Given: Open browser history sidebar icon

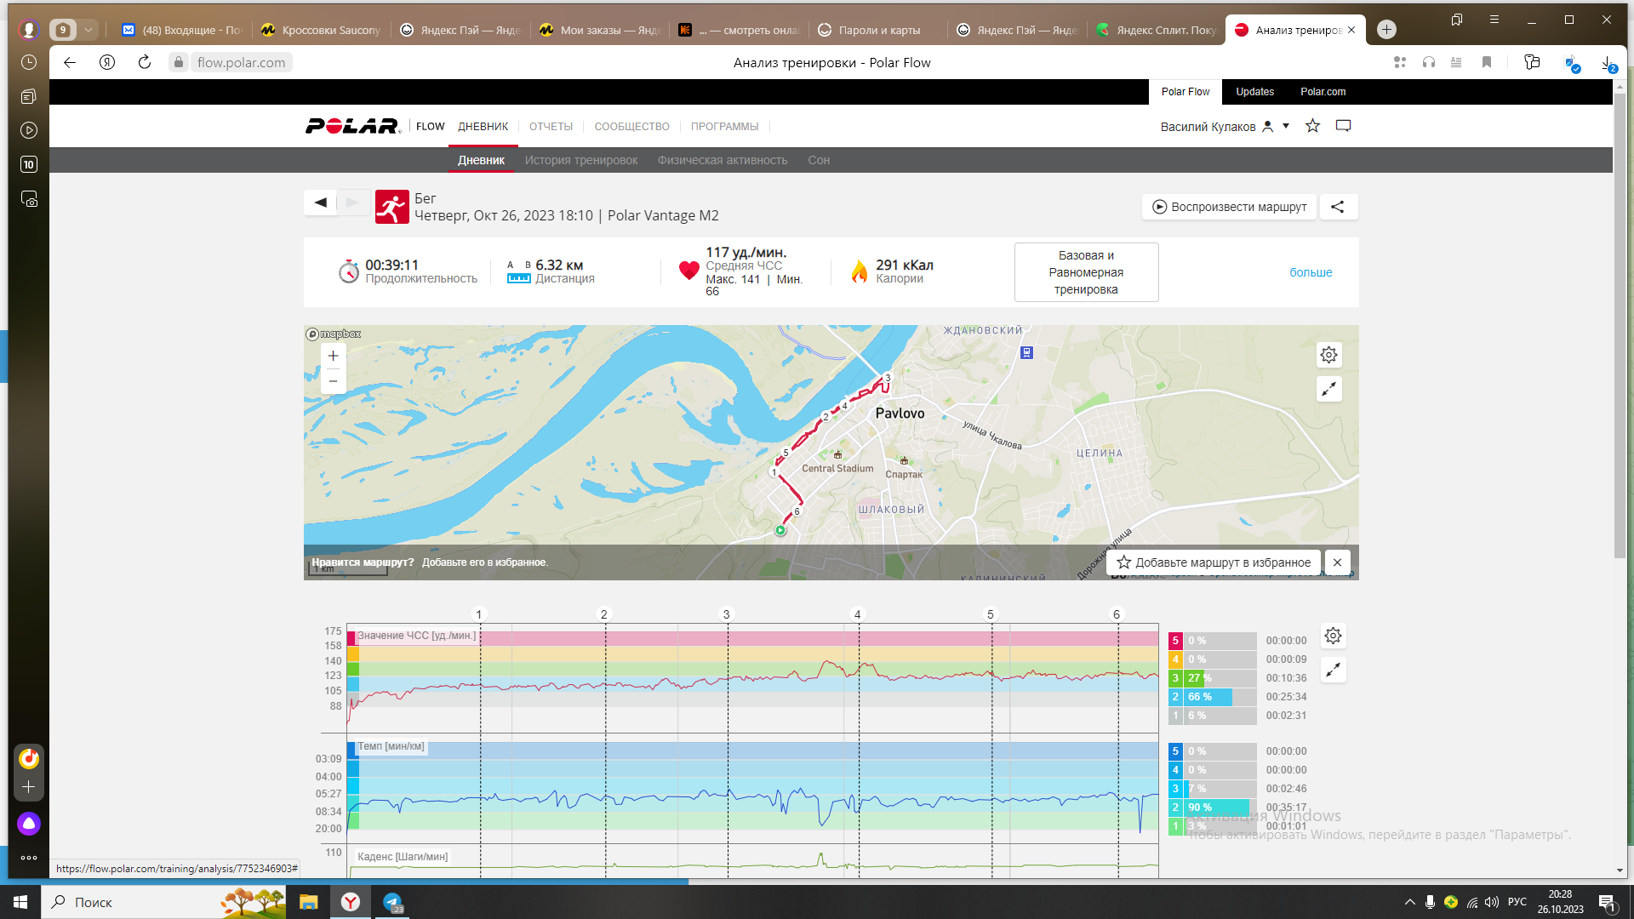Looking at the screenshot, I should [x=29, y=62].
